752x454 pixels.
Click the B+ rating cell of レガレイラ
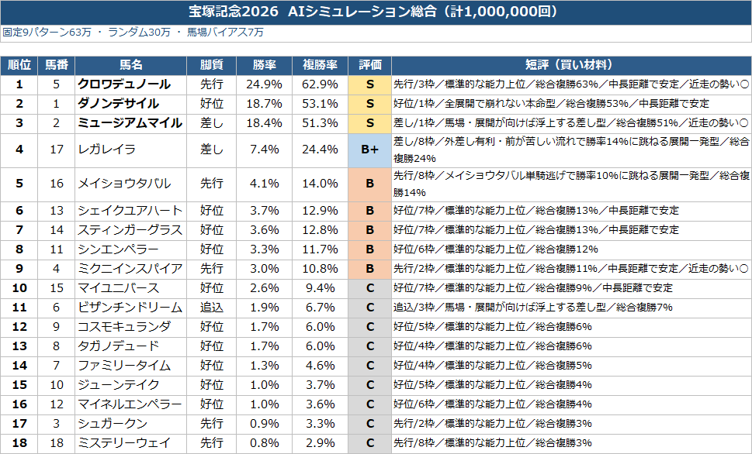pos(369,150)
